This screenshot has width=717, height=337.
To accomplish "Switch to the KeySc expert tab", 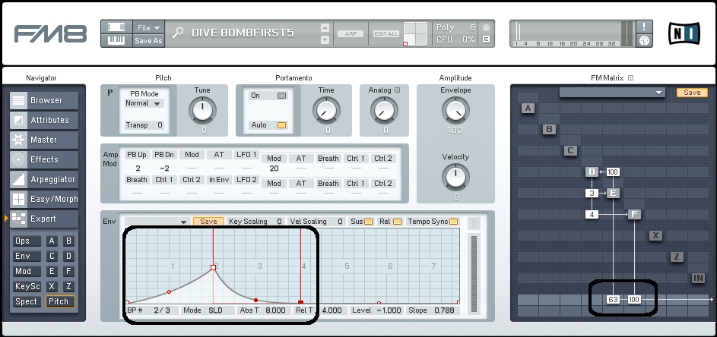I will [x=27, y=286].
